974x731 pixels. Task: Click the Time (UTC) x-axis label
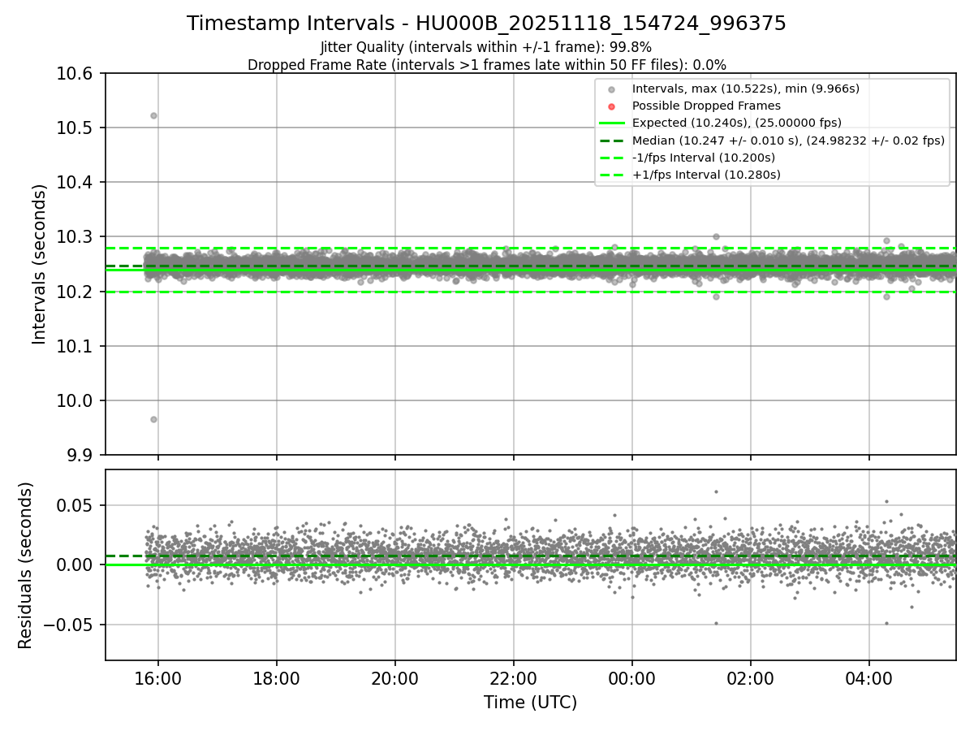[x=530, y=703]
